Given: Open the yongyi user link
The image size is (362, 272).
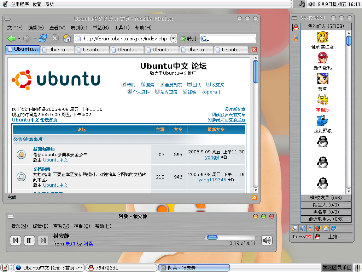Looking at the screenshot, I should tap(212, 157).
